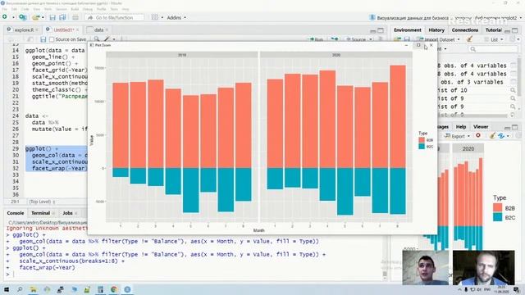
Task: Minimize the Environment pane
Action: pyautogui.click(x=507, y=30)
